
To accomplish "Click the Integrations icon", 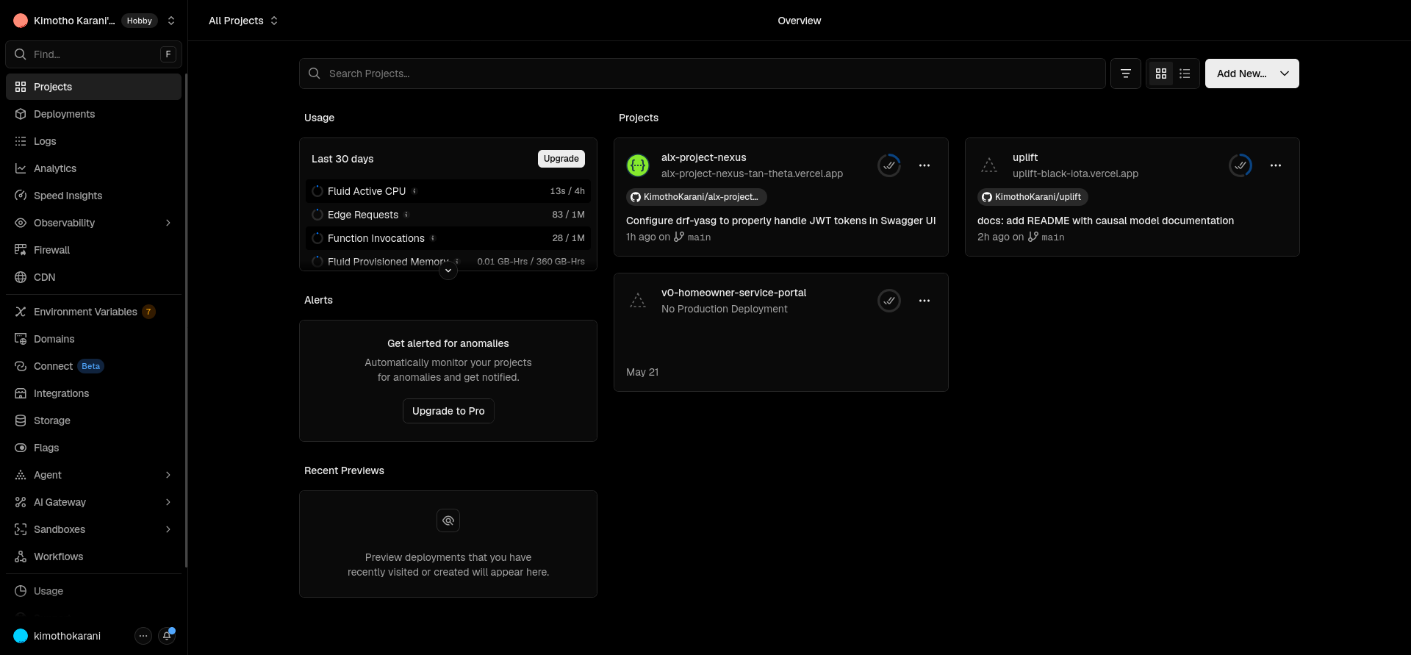I will pos(21,393).
